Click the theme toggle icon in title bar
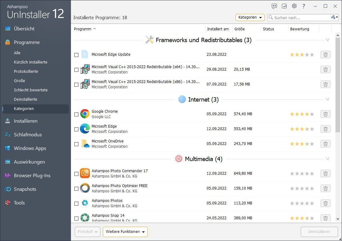This screenshot has width=342, height=241. [x=284, y=6]
